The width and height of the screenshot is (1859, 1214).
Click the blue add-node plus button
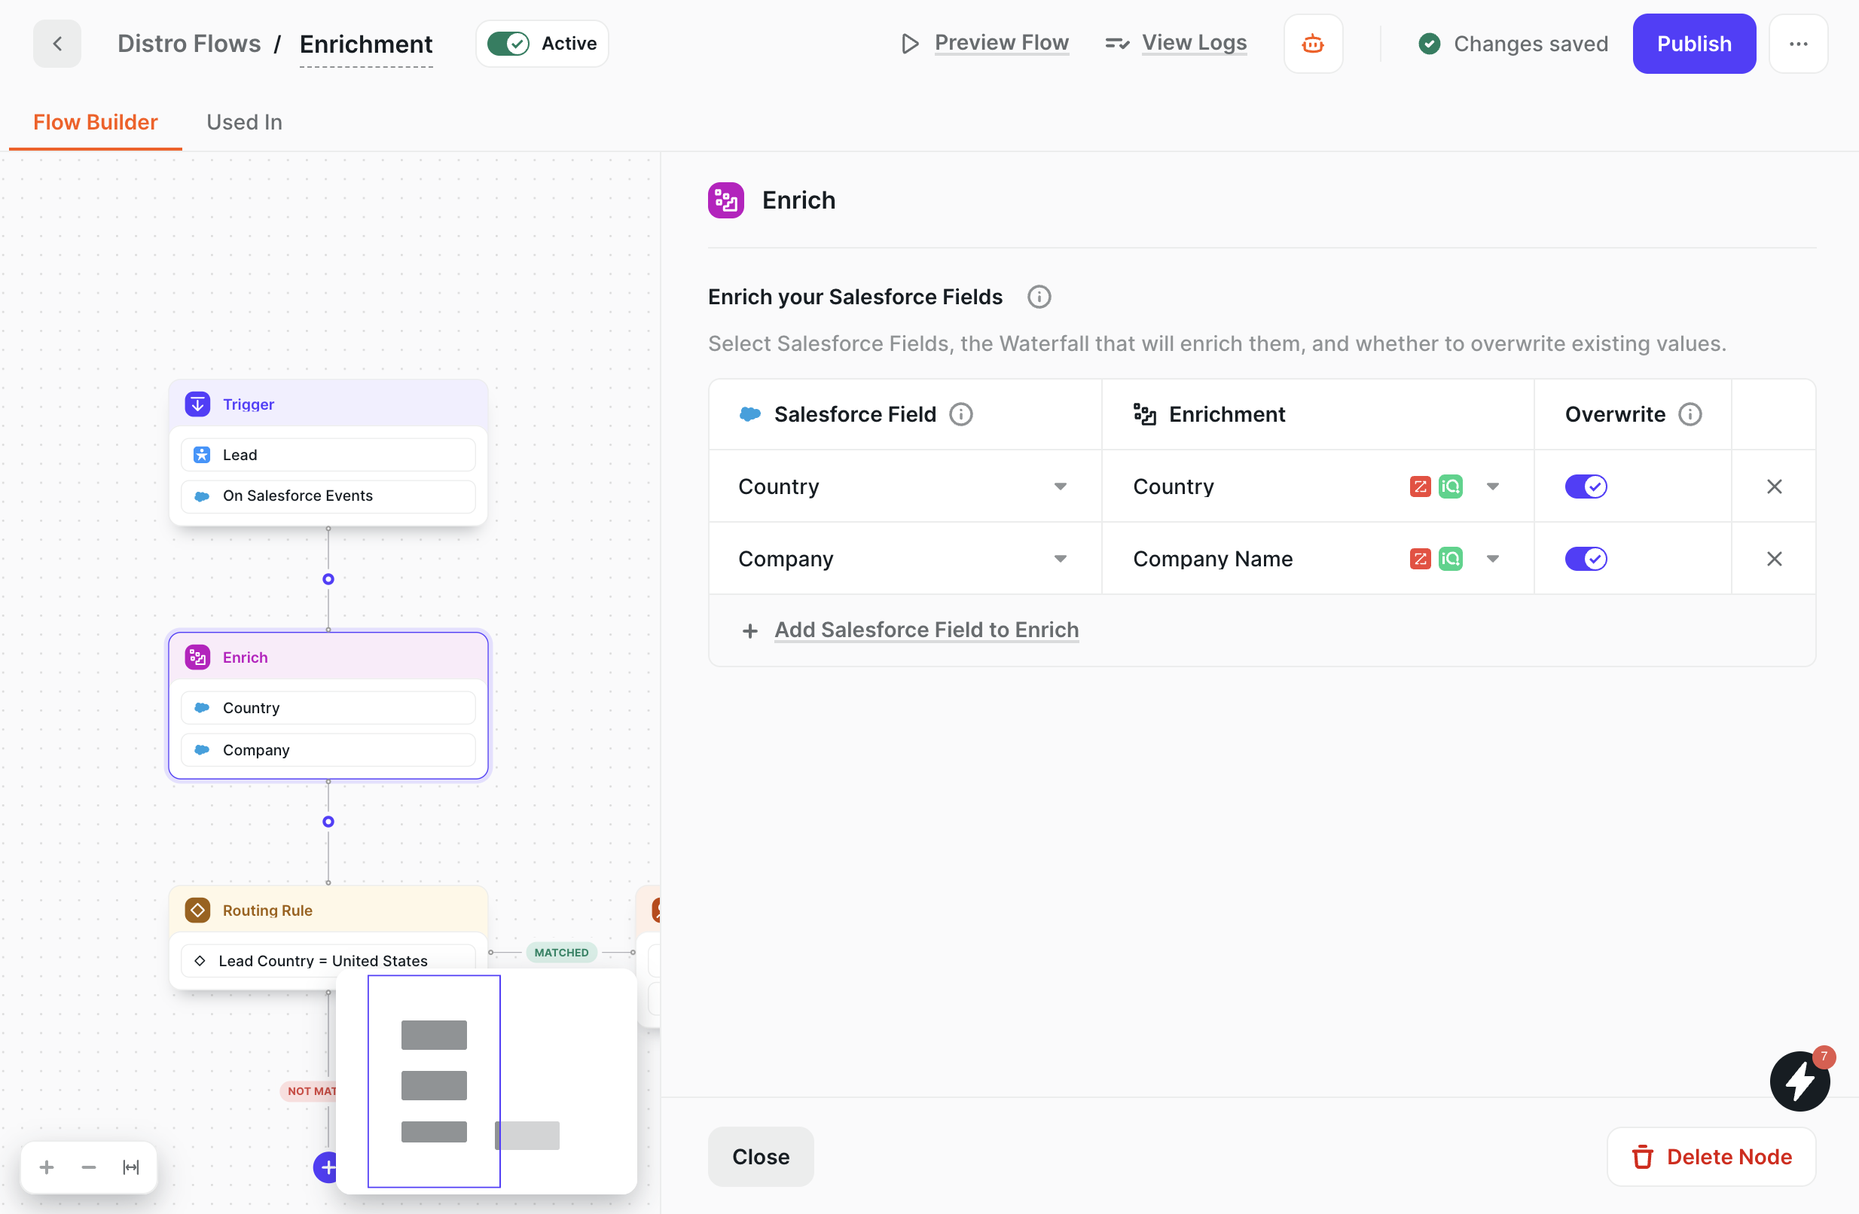[326, 1167]
